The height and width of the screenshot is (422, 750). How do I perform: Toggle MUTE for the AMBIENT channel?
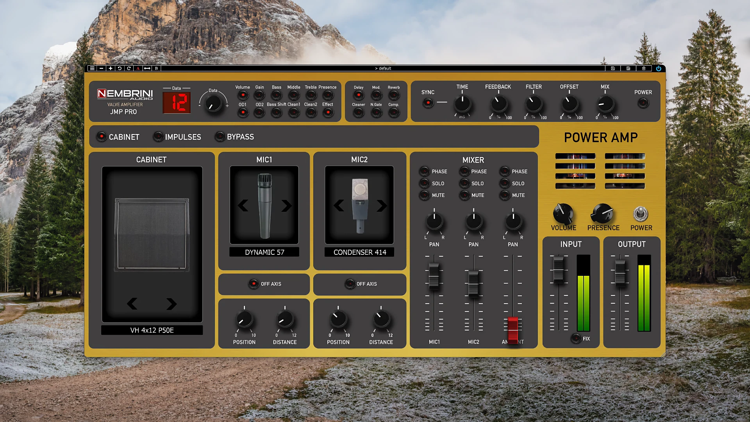click(x=505, y=195)
